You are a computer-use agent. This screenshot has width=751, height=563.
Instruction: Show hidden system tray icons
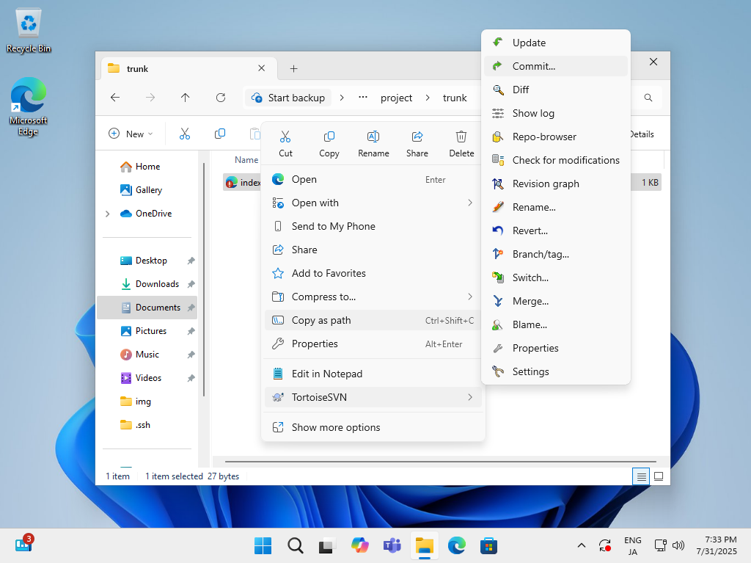[582, 545]
